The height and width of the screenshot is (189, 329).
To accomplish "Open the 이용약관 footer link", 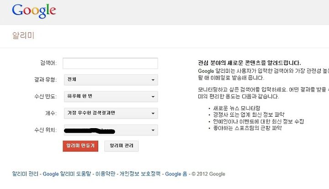I will [x=106, y=174].
